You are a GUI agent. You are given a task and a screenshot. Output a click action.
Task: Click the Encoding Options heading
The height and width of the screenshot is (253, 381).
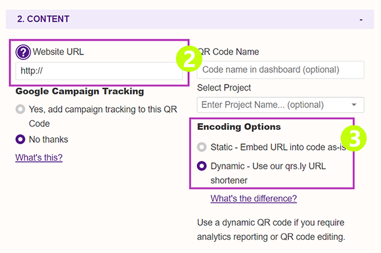tap(239, 126)
